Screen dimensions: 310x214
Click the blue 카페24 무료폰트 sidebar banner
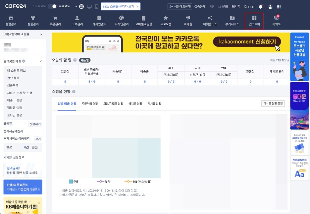point(23,187)
